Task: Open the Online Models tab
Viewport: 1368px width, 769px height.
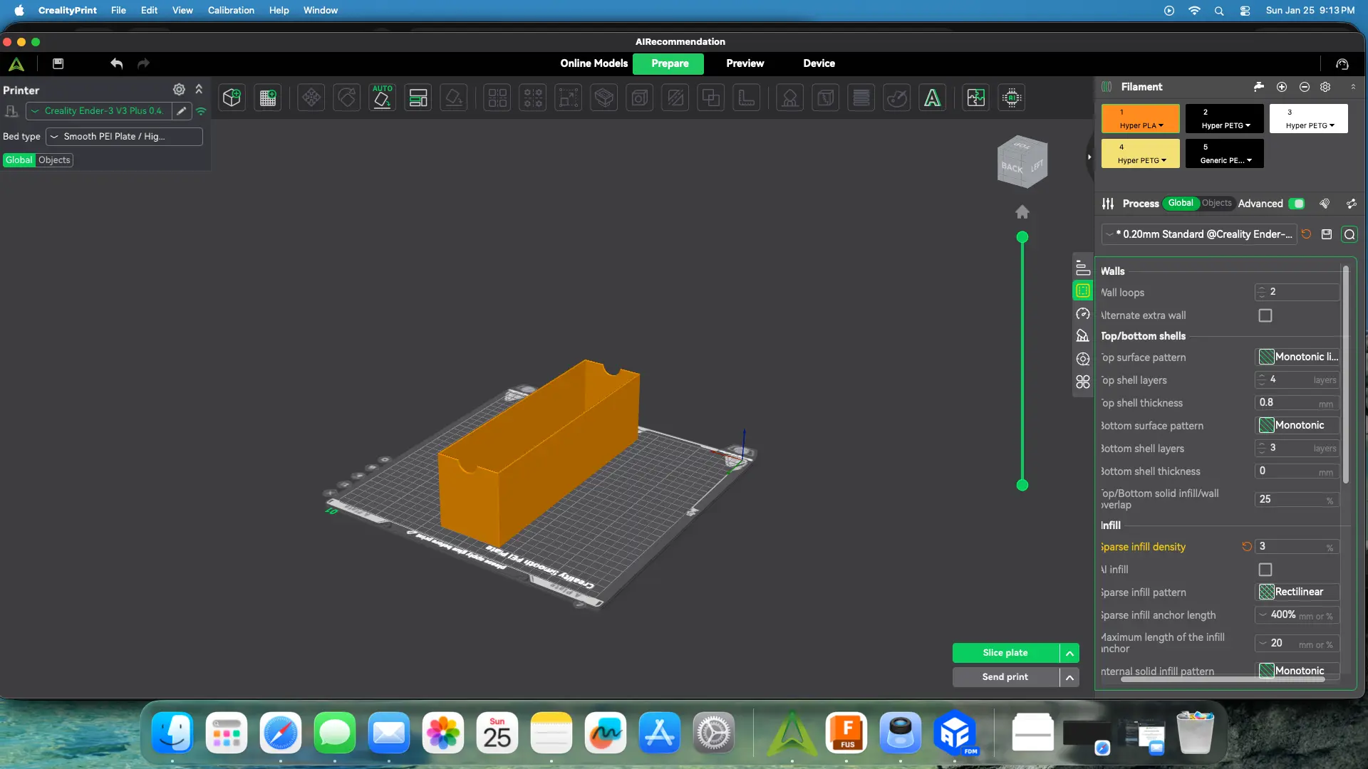Action: pyautogui.click(x=594, y=63)
